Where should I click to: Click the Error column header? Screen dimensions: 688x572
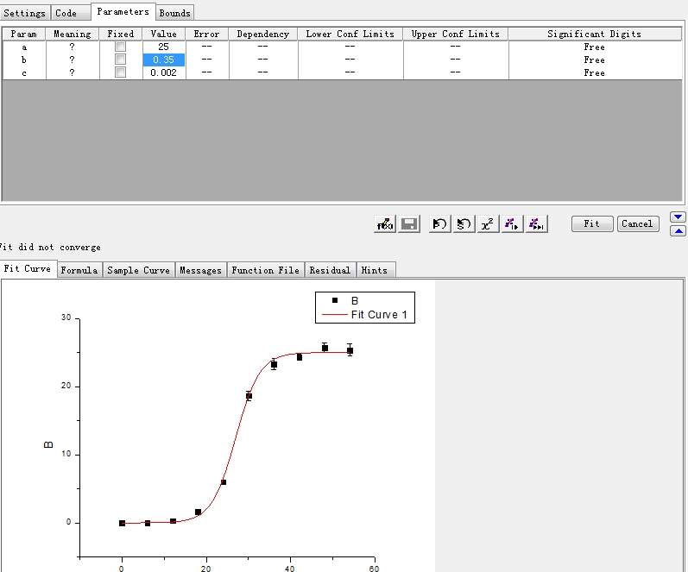pyautogui.click(x=206, y=34)
